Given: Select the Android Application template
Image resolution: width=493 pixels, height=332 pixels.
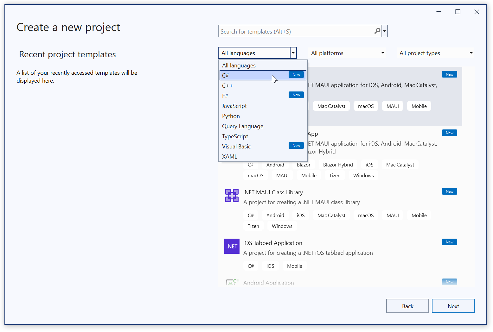Looking at the screenshot, I should (340, 281).
